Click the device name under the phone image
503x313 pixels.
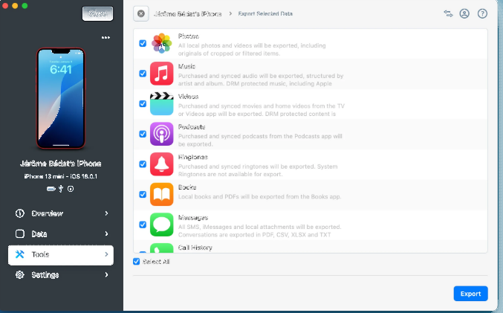(x=61, y=164)
